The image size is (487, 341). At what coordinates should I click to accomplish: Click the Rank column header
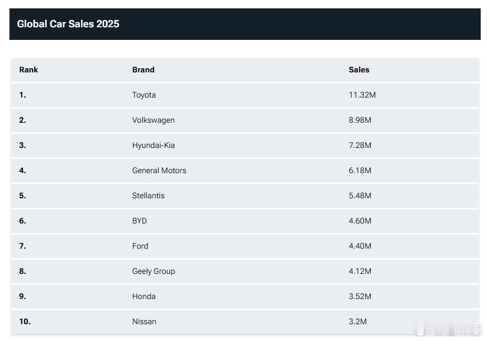28,70
